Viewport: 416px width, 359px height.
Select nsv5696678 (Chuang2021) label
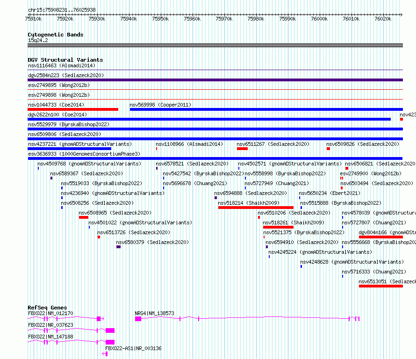tap(195, 183)
